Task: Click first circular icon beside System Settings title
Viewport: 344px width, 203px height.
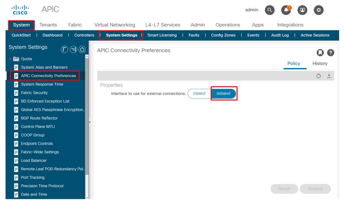Action: pyautogui.click(x=64, y=49)
